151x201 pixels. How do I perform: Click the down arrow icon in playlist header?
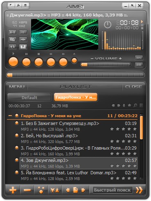pos(124,106)
